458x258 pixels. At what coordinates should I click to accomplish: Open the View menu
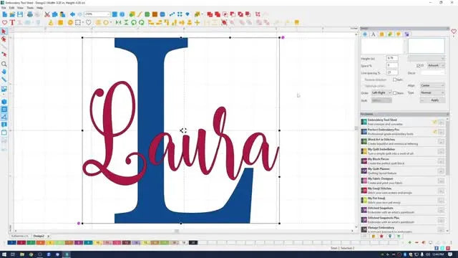(x=20, y=8)
